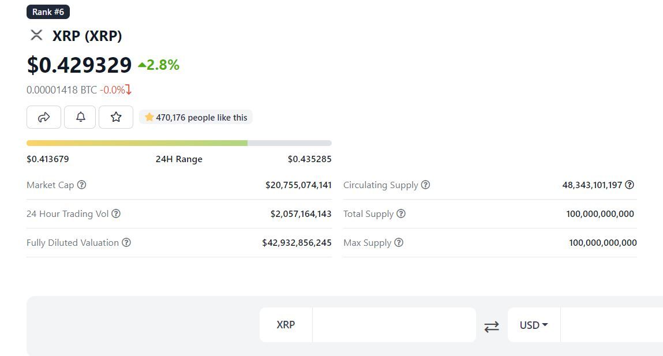
Task: Click Max Supply question mark icon
Action: click(x=399, y=243)
